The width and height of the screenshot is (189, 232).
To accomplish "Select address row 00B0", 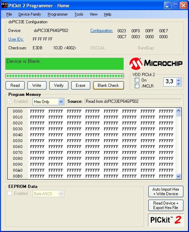I will (x=18, y=176).
